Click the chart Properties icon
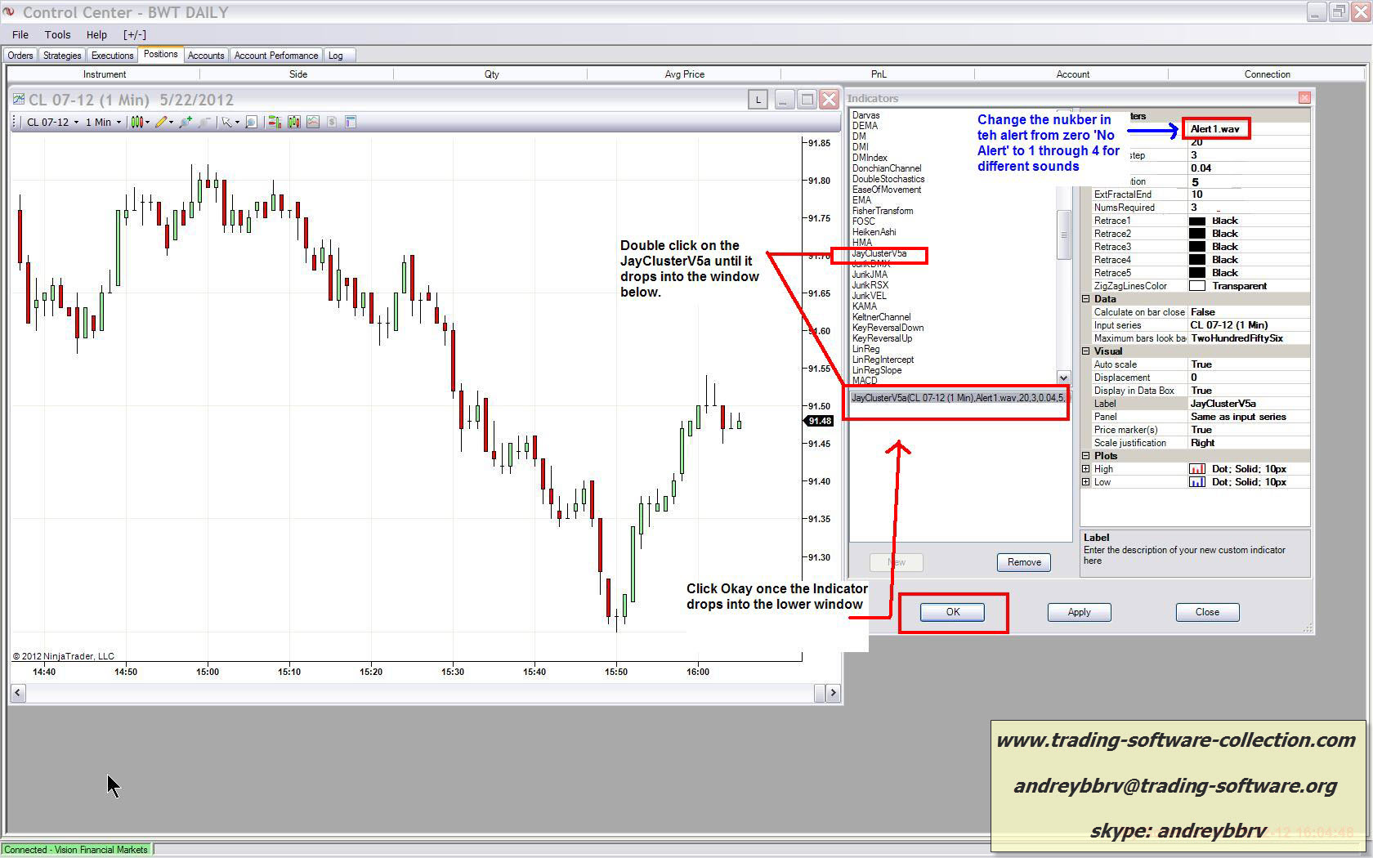The height and width of the screenshot is (858, 1373). coord(351,123)
